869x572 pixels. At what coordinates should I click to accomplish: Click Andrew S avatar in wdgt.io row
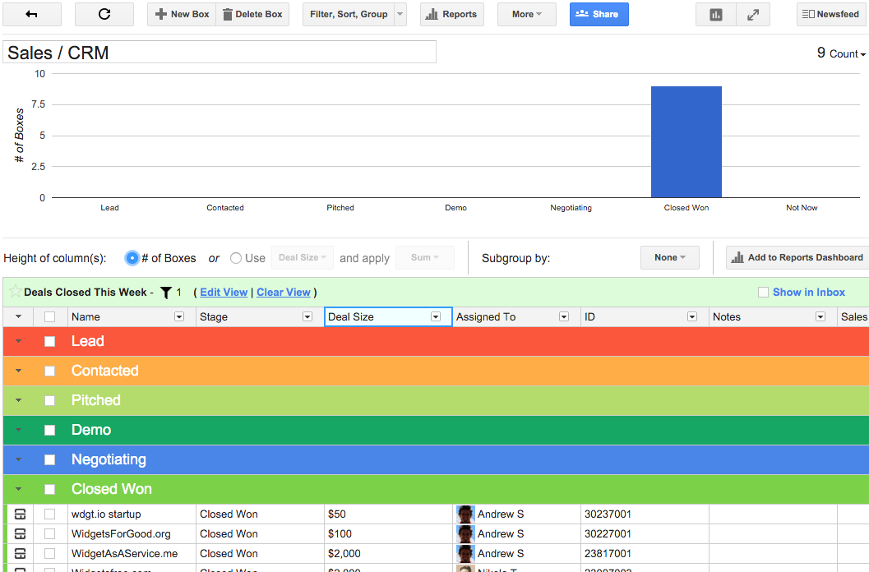[465, 514]
